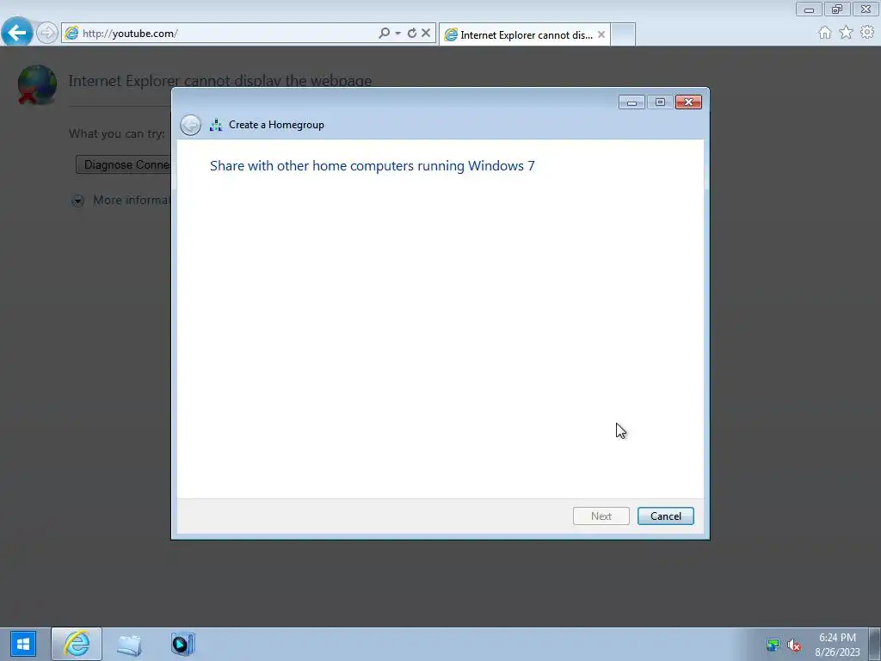Open a new blank tab in Internet Explorer
881x661 pixels.
(623, 34)
